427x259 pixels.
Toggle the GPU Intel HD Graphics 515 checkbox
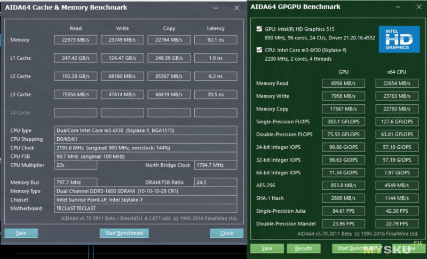coord(259,29)
